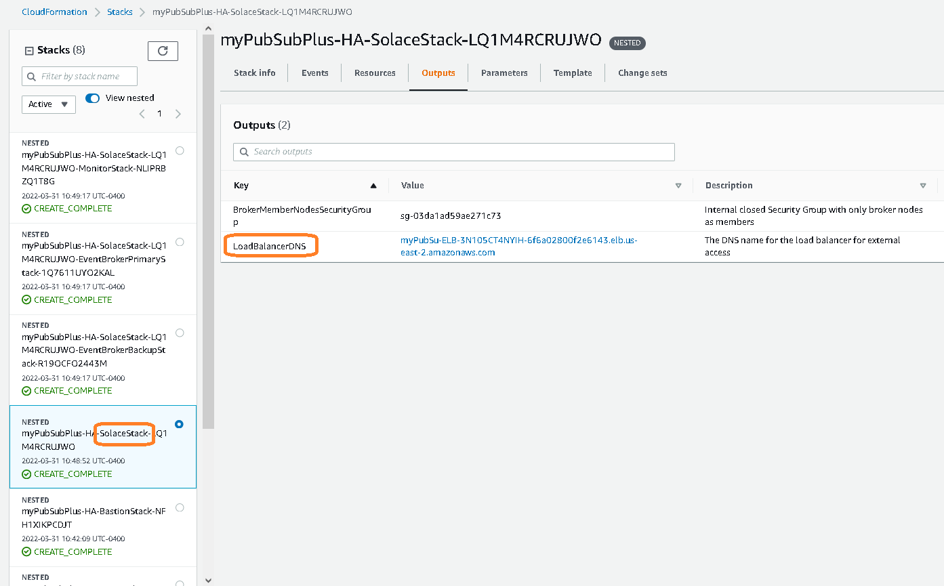
Task: Click the NESTED badge beside stack title
Action: pyautogui.click(x=627, y=43)
